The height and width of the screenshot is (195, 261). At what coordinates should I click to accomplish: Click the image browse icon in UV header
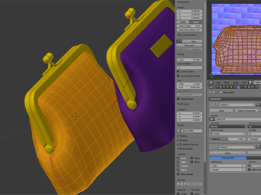coord(250,82)
